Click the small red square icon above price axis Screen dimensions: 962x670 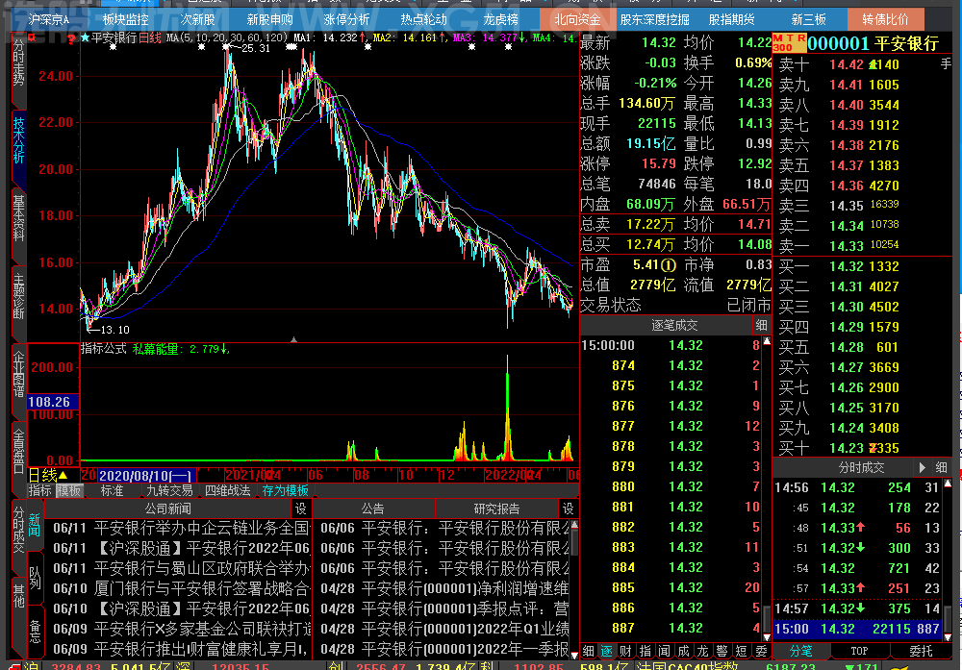(x=32, y=37)
